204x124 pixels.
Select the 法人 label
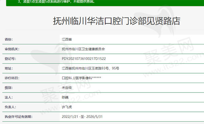pyautogui.click(x=9, y=97)
